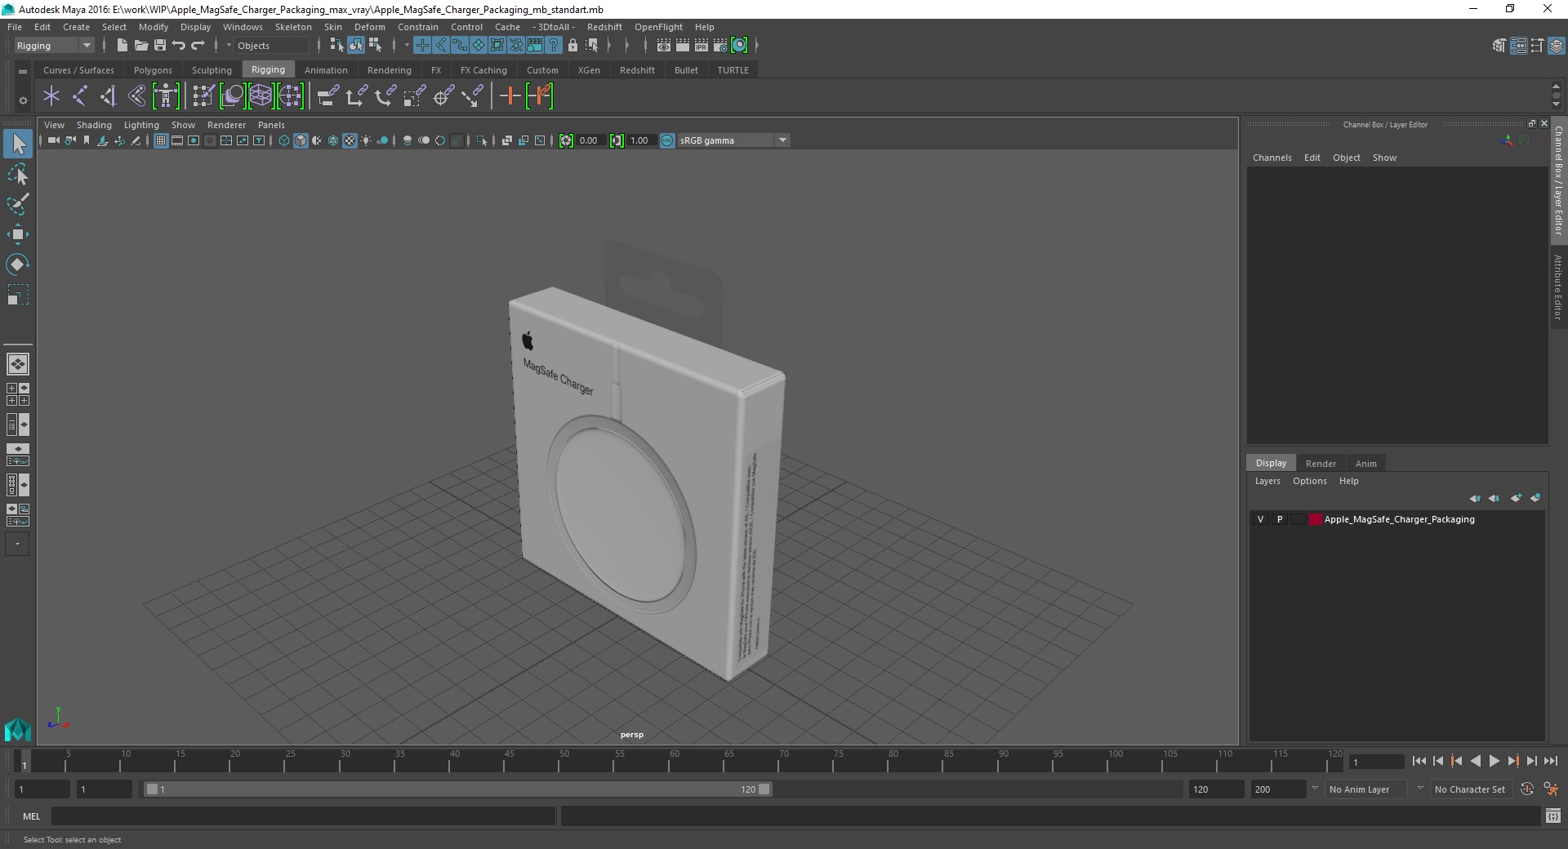Click the Play Forwards button
This screenshot has height=849, width=1568.
coord(1494,761)
